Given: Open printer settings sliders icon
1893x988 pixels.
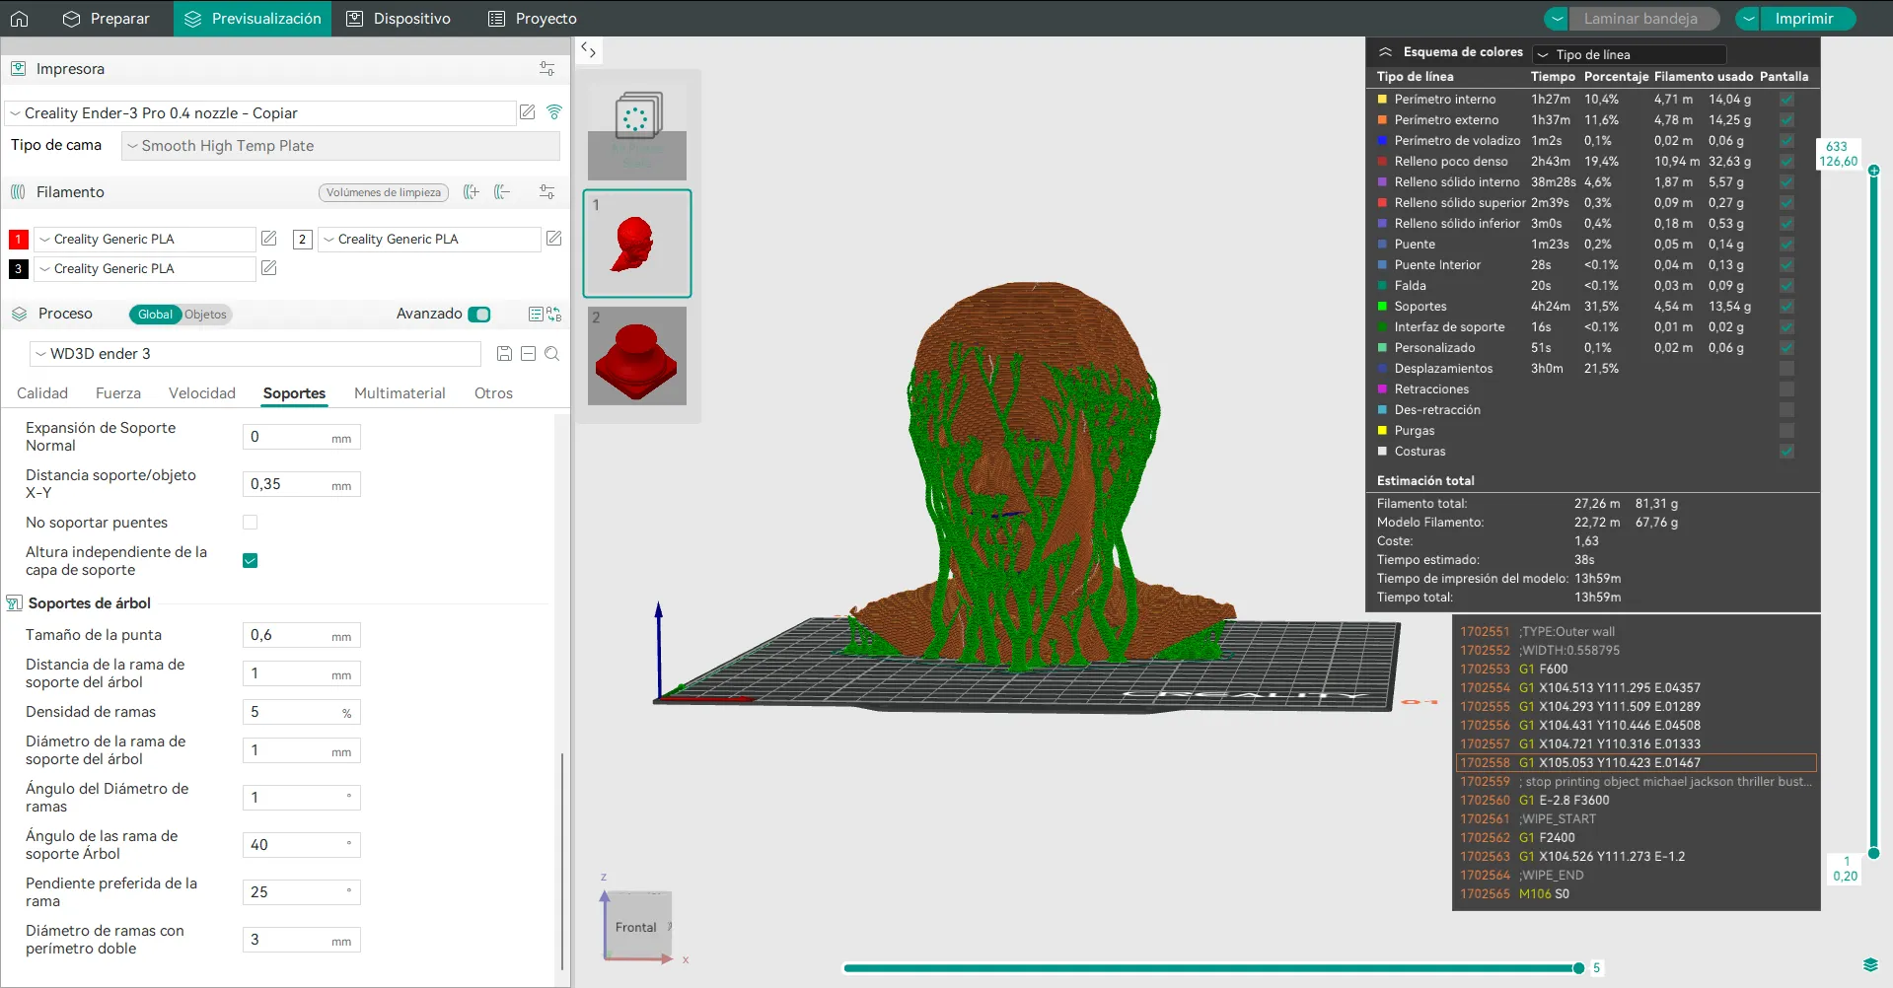Looking at the screenshot, I should [546, 69].
